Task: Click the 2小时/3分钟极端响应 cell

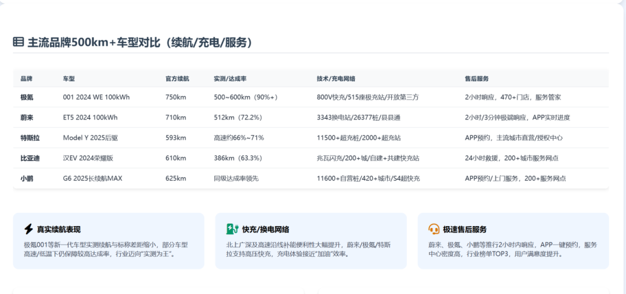Action: 518,118
